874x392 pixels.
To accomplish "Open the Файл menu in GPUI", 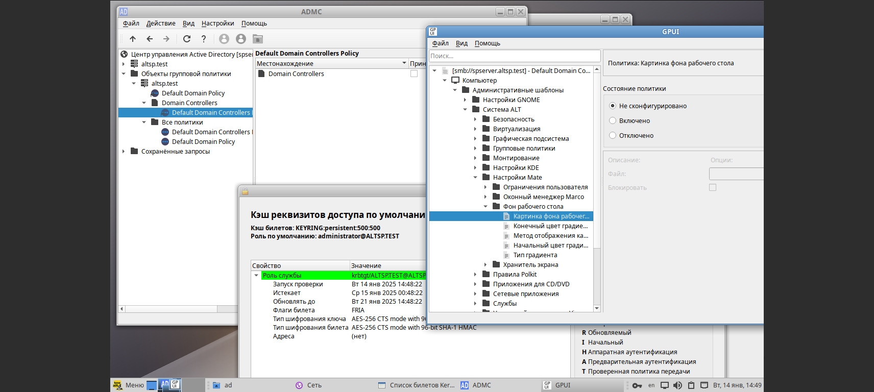I will coord(440,43).
